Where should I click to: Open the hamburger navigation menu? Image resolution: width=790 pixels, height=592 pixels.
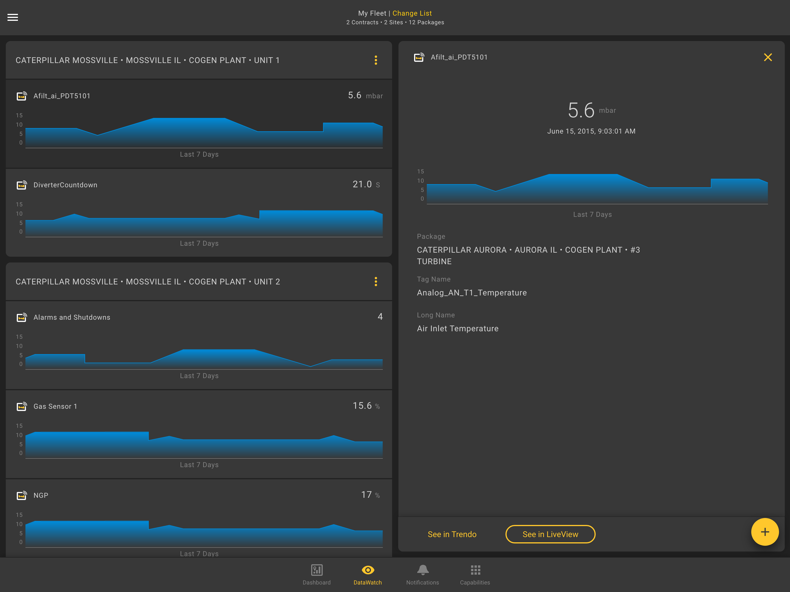pos(12,17)
